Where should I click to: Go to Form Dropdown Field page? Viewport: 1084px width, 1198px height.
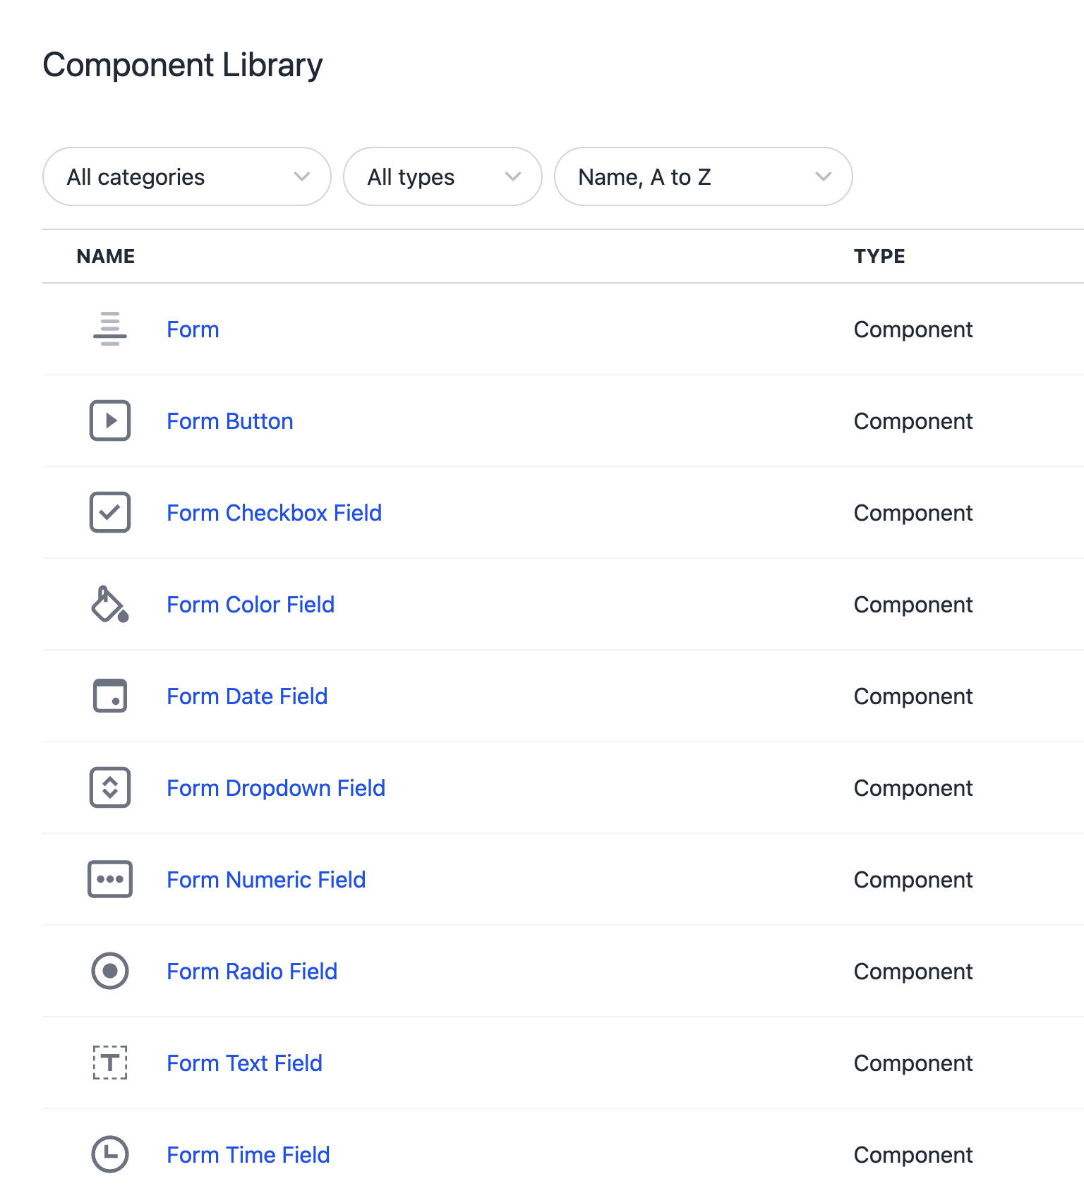pos(276,788)
